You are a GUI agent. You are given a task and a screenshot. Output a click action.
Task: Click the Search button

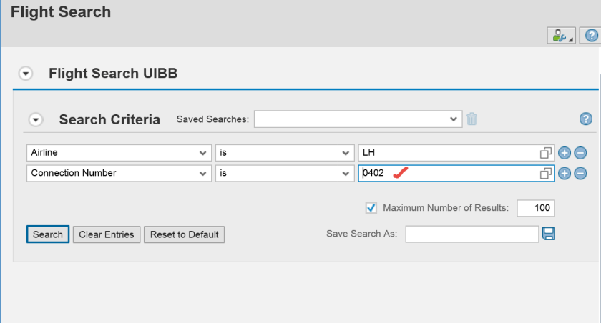click(x=48, y=234)
